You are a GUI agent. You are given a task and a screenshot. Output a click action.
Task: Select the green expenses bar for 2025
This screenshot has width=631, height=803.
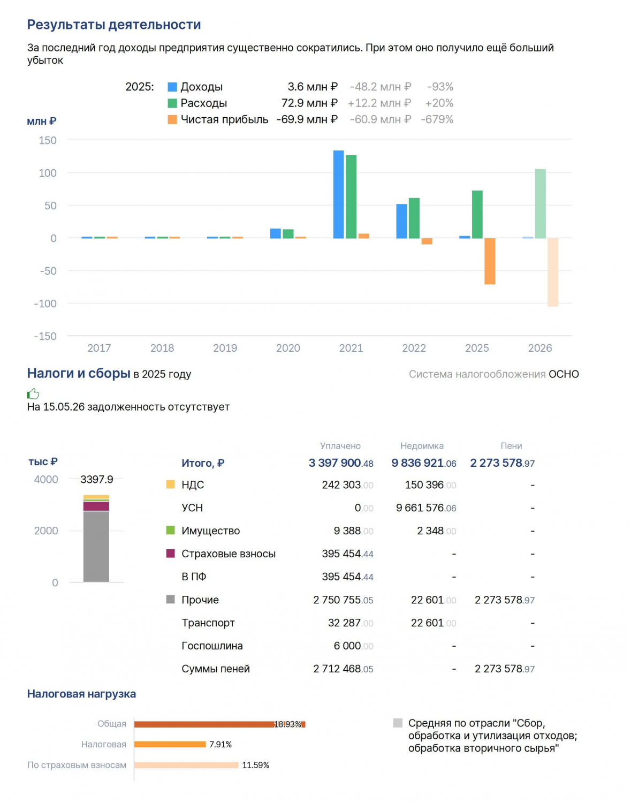click(x=477, y=214)
